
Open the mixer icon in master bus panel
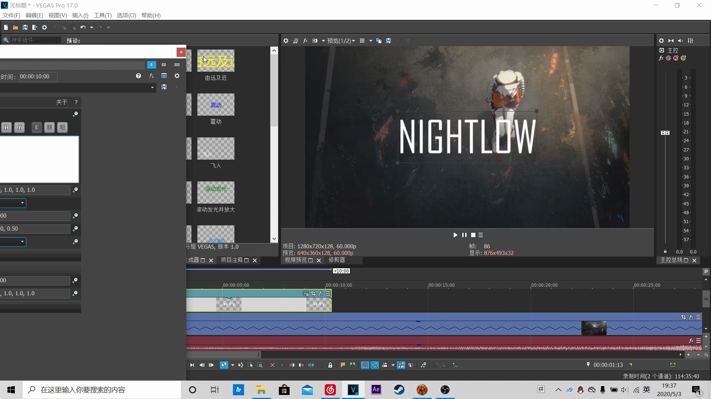(690, 41)
